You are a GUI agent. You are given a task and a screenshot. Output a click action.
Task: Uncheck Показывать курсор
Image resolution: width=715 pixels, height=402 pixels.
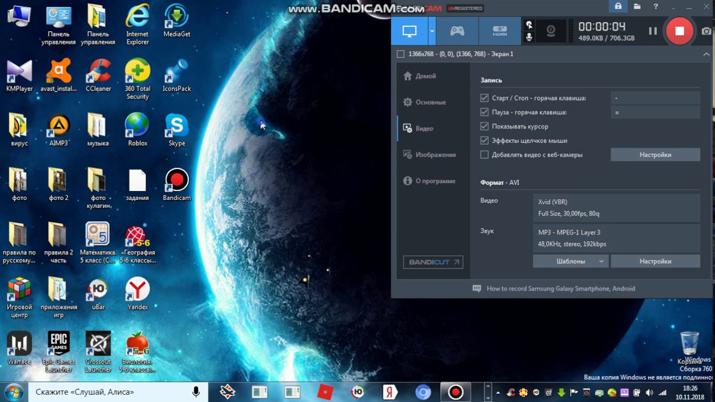(484, 126)
